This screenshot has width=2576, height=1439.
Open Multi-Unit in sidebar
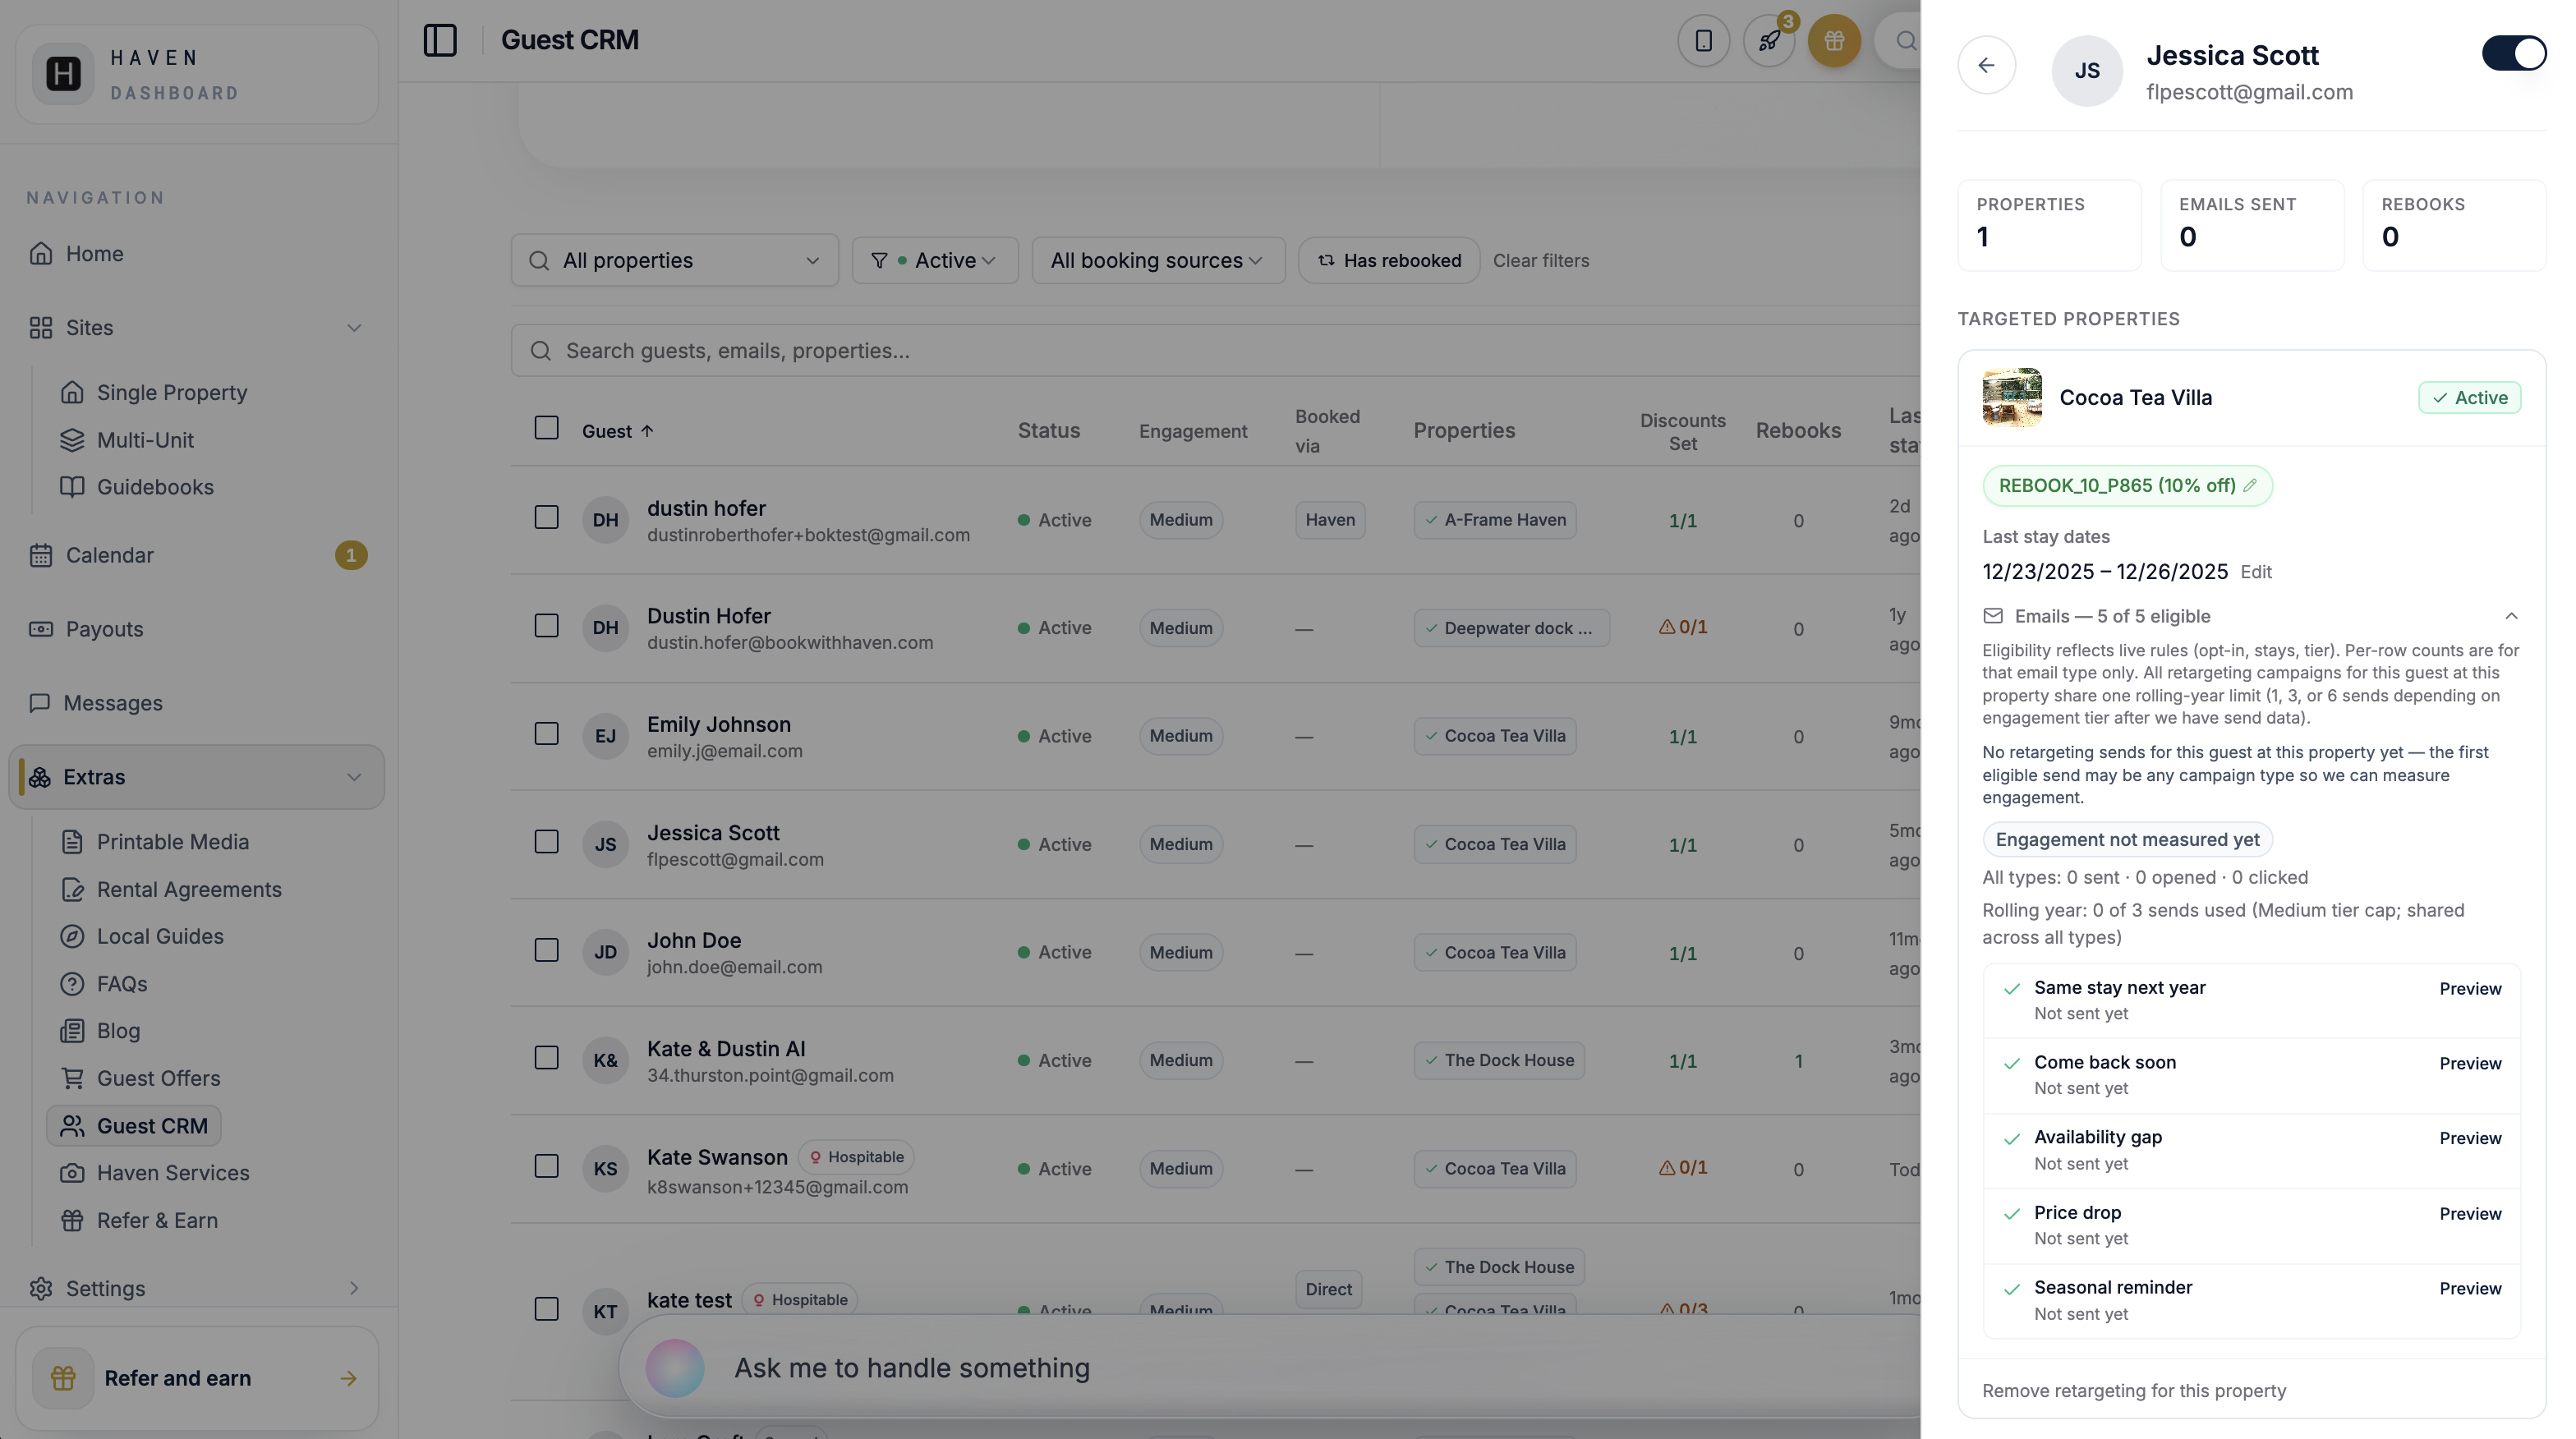pos(127,440)
